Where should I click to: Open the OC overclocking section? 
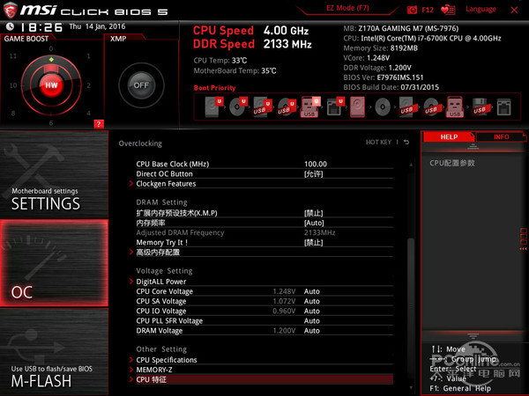(54, 263)
